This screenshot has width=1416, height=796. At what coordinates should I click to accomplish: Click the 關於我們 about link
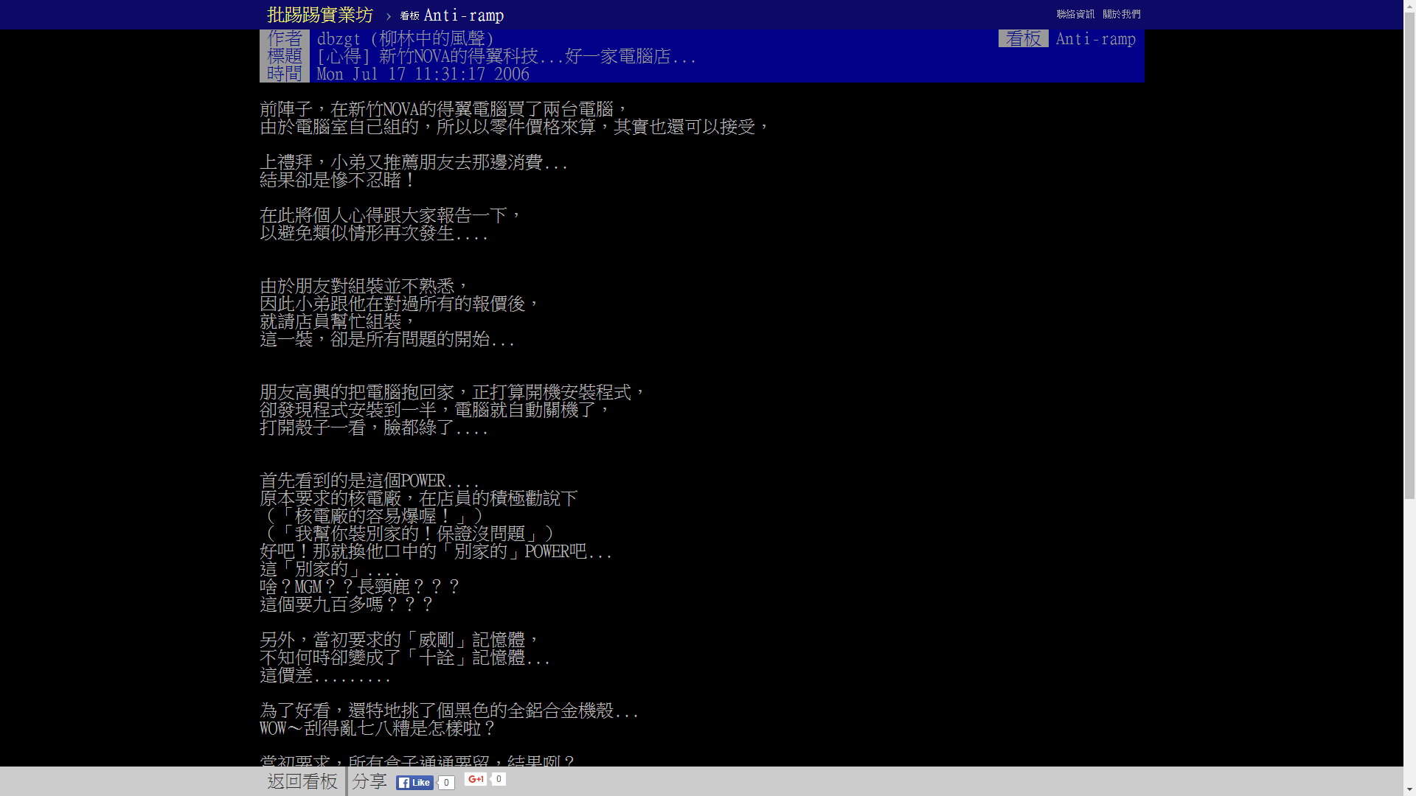pyautogui.click(x=1122, y=14)
